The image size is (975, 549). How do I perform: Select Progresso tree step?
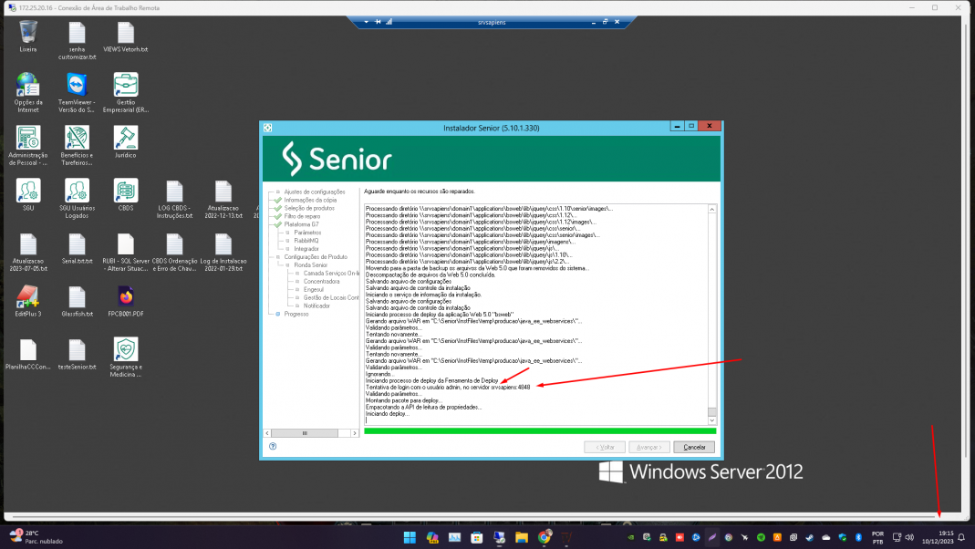click(x=296, y=314)
